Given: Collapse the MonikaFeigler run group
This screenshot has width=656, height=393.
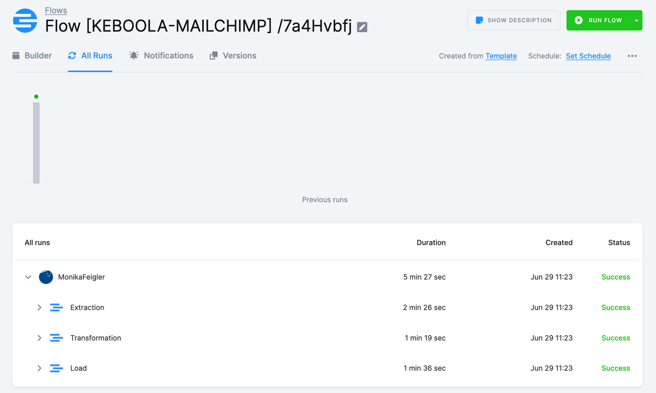Looking at the screenshot, I should (28, 277).
